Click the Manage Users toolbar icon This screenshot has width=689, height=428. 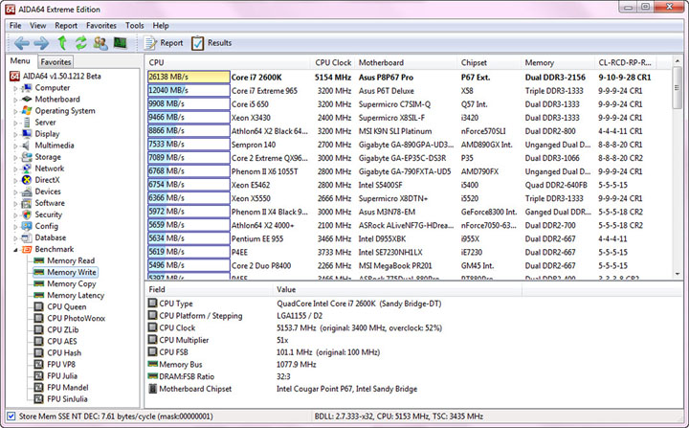tap(100, 43)
